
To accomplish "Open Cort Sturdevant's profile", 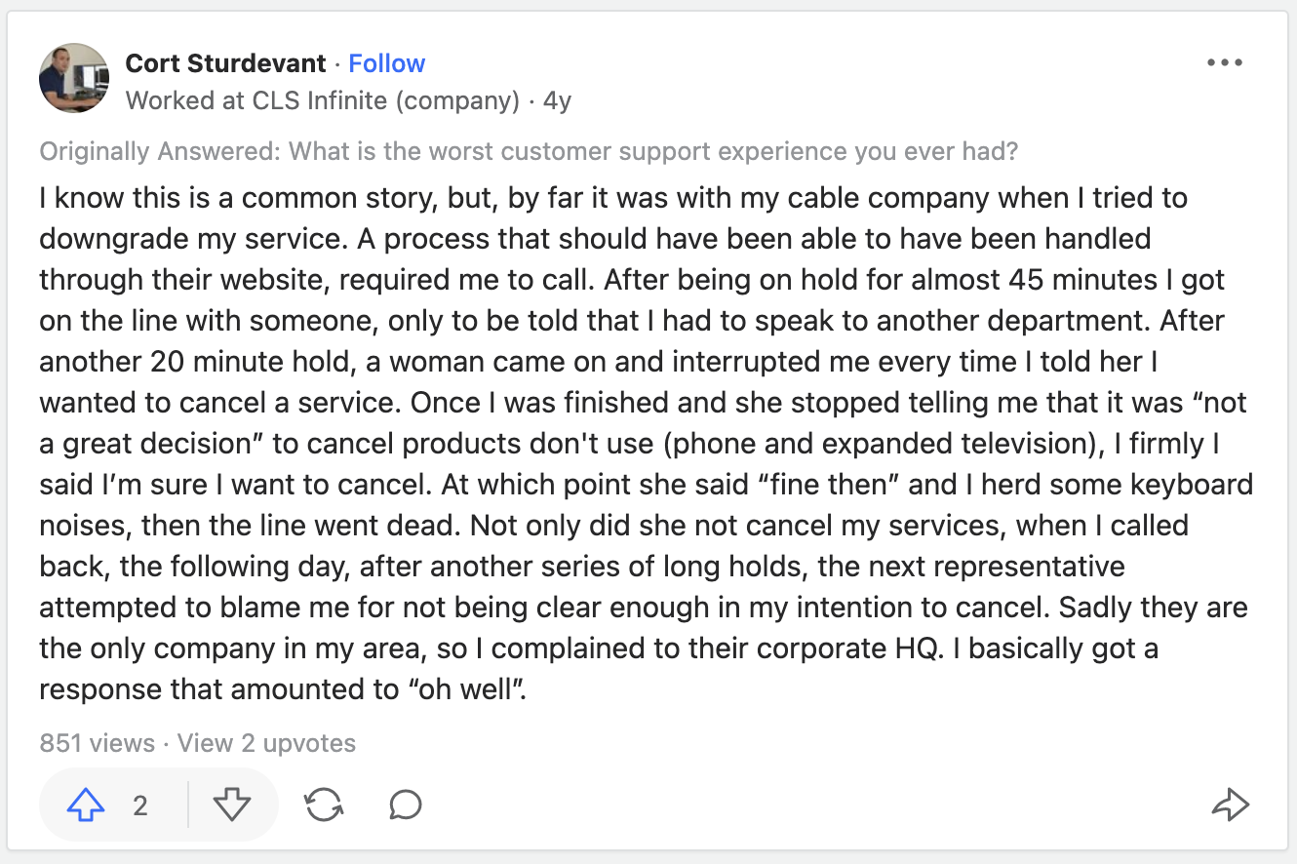I will coord(225,62).
